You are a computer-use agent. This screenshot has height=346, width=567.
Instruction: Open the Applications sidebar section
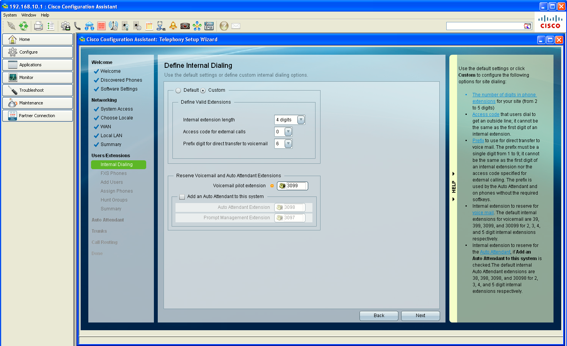coord(37,65)
